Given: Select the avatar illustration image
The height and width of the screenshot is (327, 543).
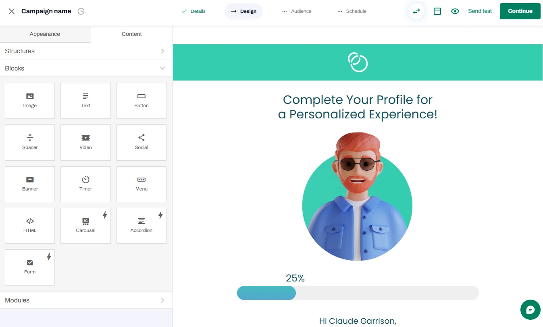Looking at the screenshot, I should coord(357,196).
